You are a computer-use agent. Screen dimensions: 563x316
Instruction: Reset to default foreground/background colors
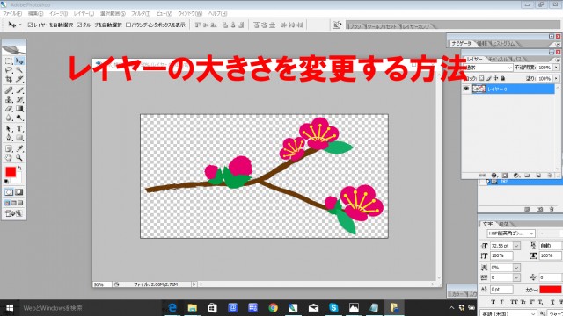[6, 182]
